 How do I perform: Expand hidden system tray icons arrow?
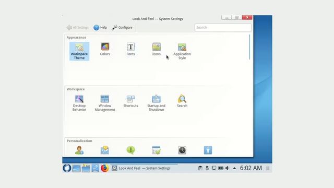click(x=234, y=168)
